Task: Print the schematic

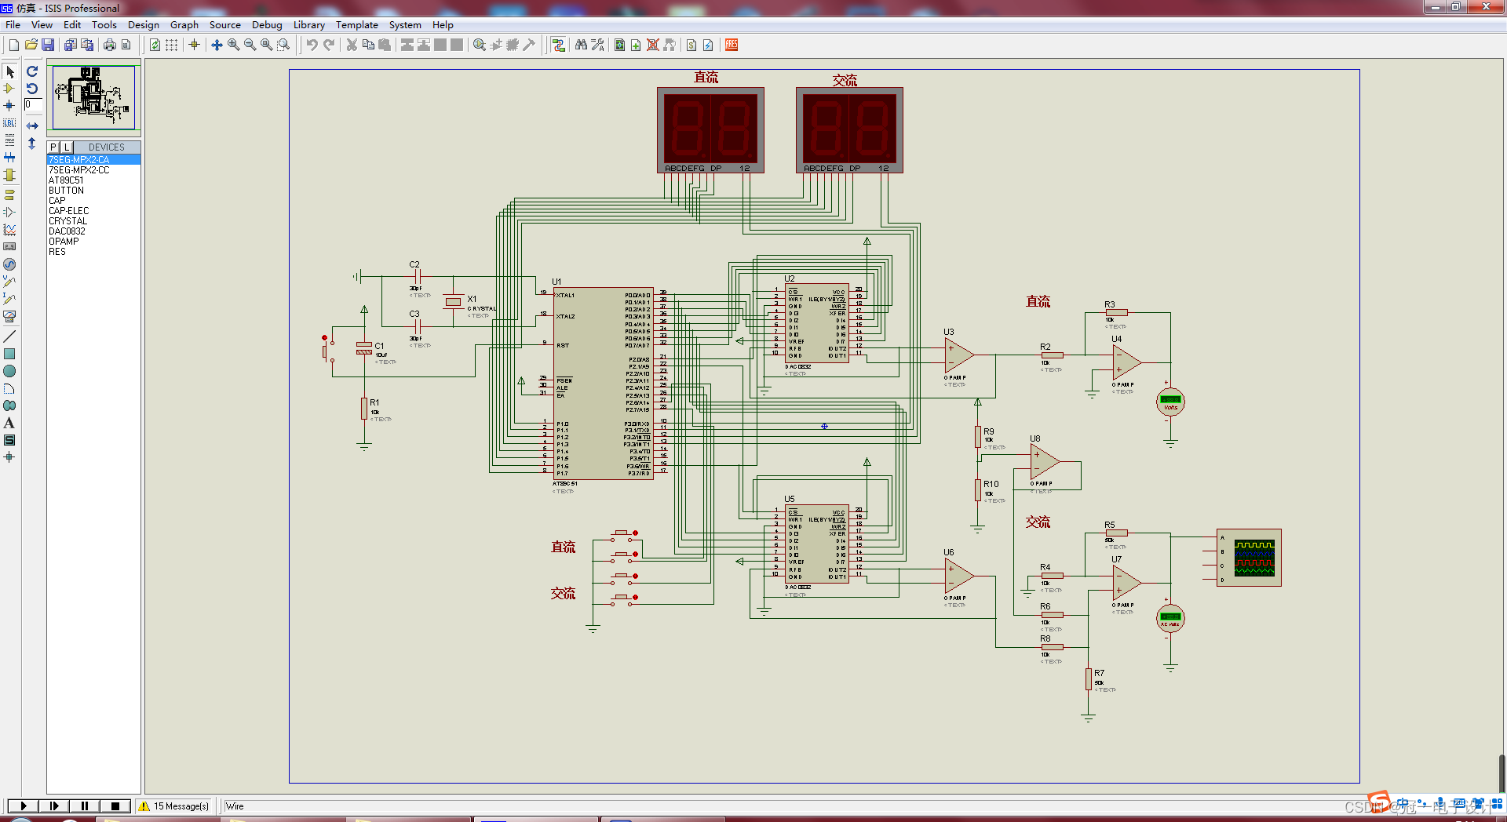Action: click(x=109, y=45)
